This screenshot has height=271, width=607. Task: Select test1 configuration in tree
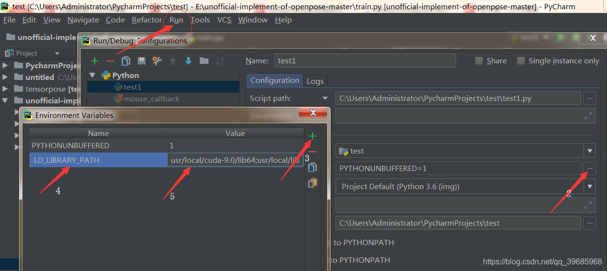pos(132,87)
